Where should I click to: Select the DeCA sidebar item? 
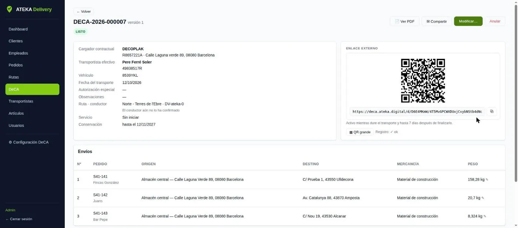point(32,89)
